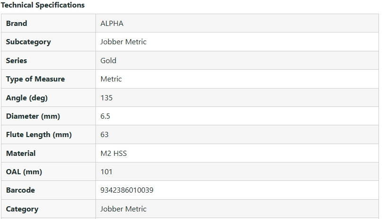Click the Gold series value

(108, 60)
